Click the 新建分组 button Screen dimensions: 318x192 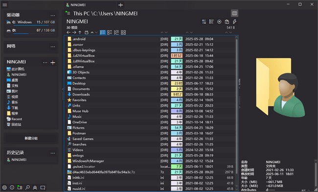click(x=31, y=139)
